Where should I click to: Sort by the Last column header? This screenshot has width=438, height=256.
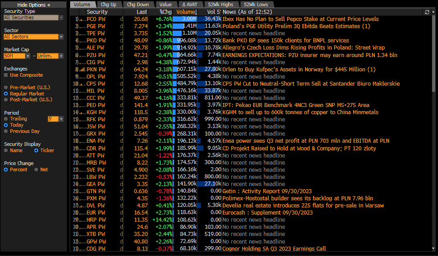(142, 12)
